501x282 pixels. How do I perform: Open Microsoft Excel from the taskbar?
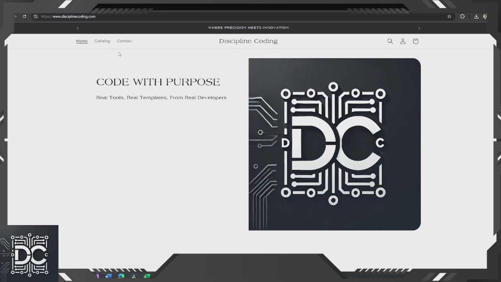tap(147, 276)
